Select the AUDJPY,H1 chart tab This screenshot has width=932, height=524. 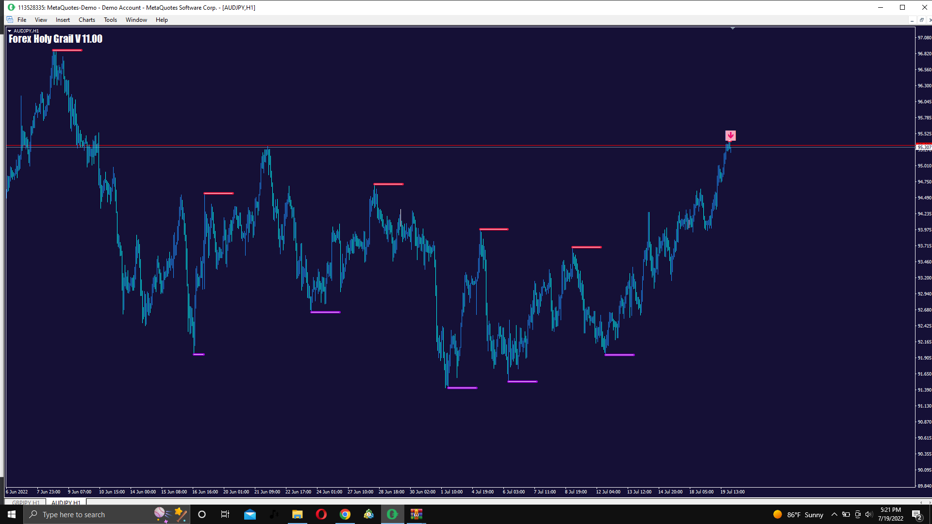[x=66, y=502]
